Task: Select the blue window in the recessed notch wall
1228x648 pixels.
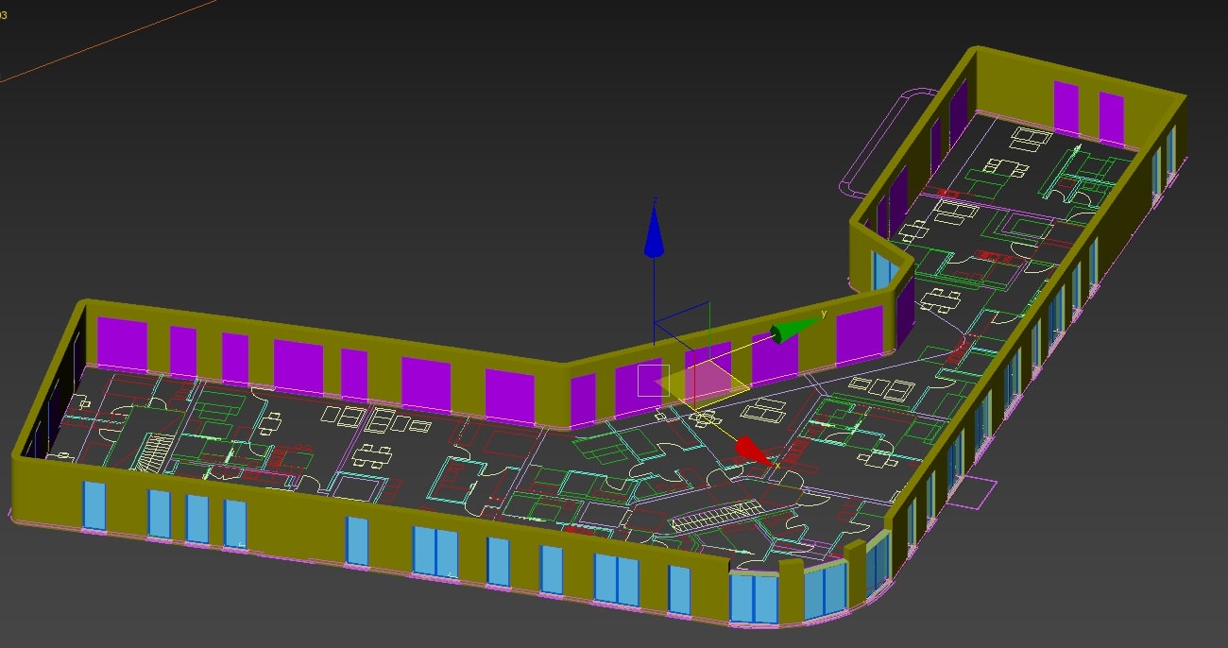Action: 884,269
